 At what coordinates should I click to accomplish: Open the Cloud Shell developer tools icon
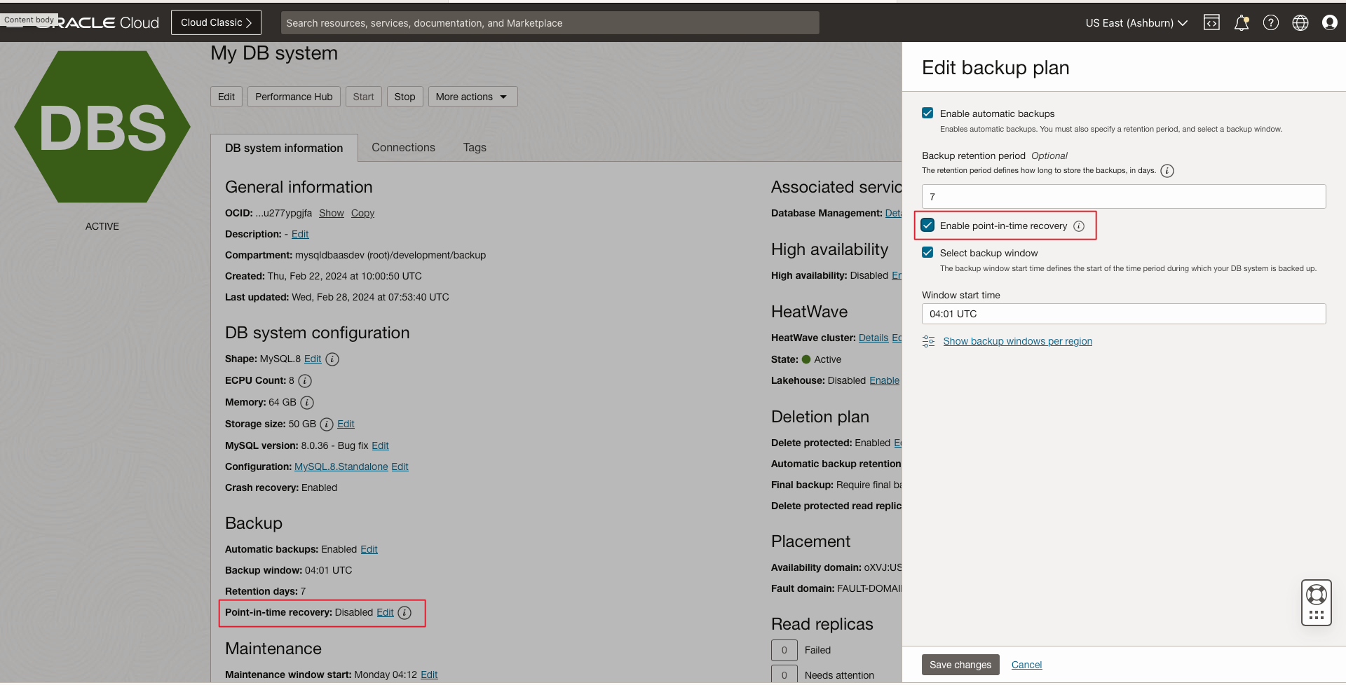pos(1211,23)
